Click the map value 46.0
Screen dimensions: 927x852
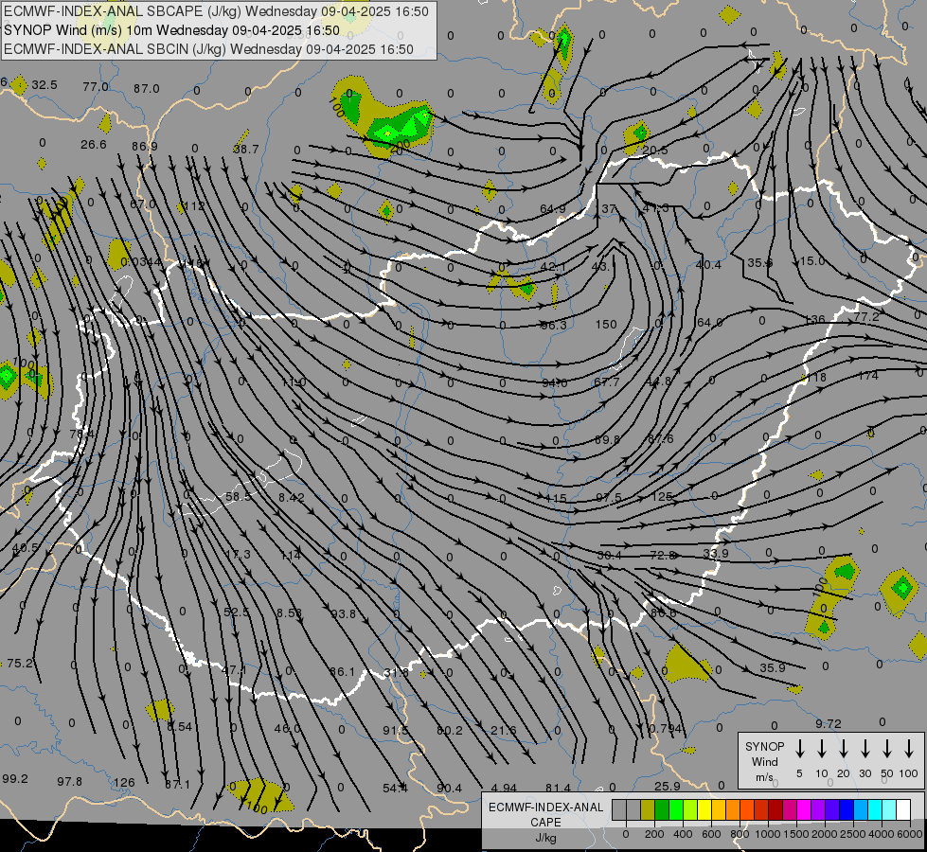tap(287, 728)
